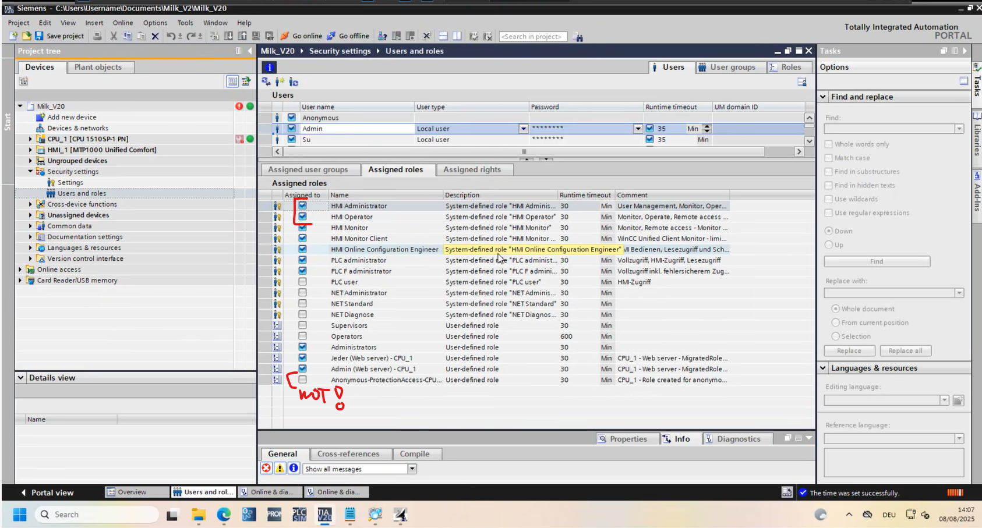Enable the PLC user role checkbox
The image size is (982, 528).
pos(302,282)
